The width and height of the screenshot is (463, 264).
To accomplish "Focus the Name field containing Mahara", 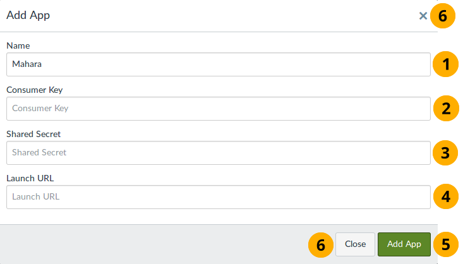I will (x=218, y=64).
